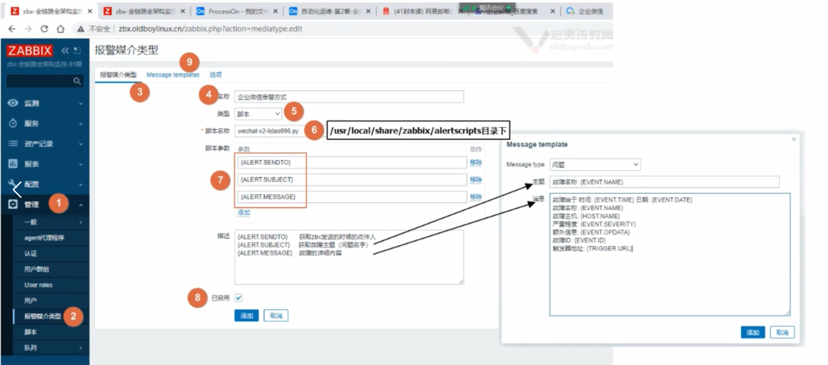The image size is (828, 365).
Task: Expand the 资产记录 menu chevron
Action: [x=80, y=144]
